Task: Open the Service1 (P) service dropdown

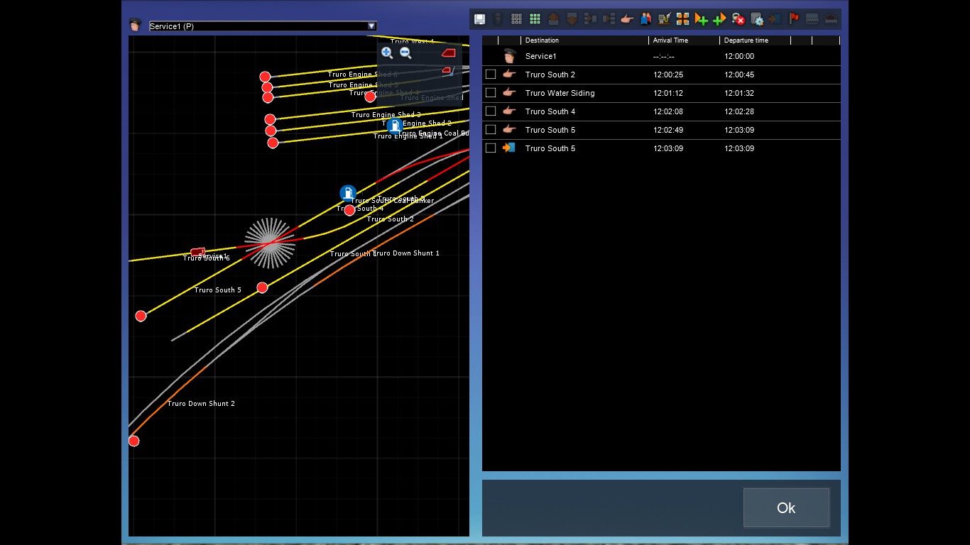Action: 371,26
